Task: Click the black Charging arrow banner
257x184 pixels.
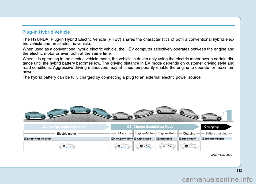Action: tap(216, 127)
